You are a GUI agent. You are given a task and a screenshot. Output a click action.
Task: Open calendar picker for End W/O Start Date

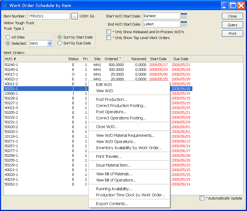(184, 24)
